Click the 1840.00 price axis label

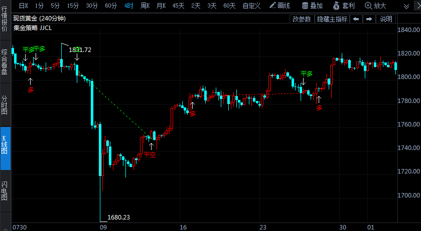(x=408, y=29)
